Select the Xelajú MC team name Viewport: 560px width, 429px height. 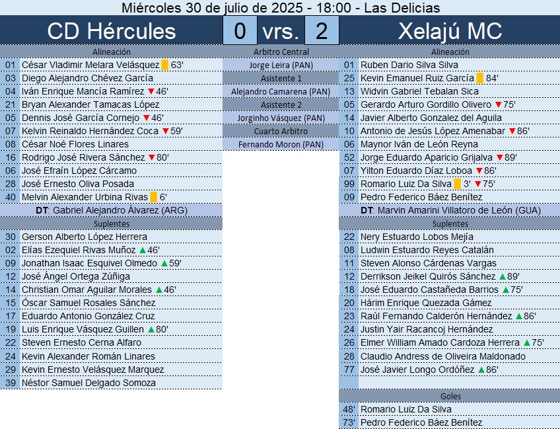click(x=450, y=31)
